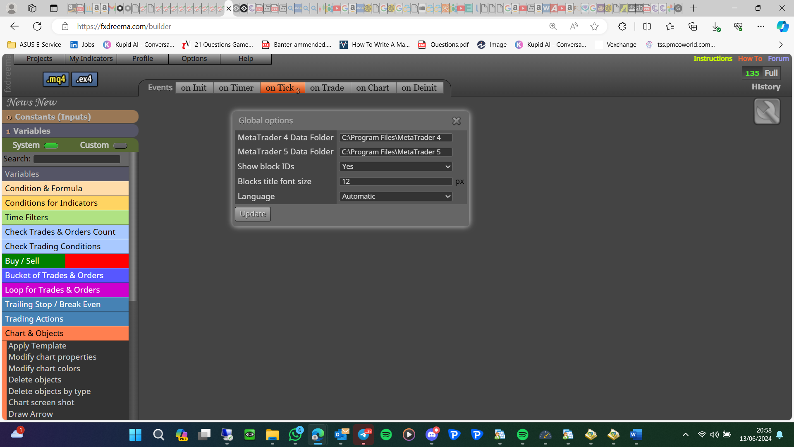
Task: Add page to favorites star icon
Action: pyautogui.click(x=594, y=26)
